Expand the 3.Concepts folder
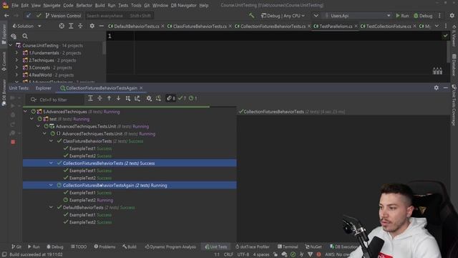458x258 pixels. [16, 67]
